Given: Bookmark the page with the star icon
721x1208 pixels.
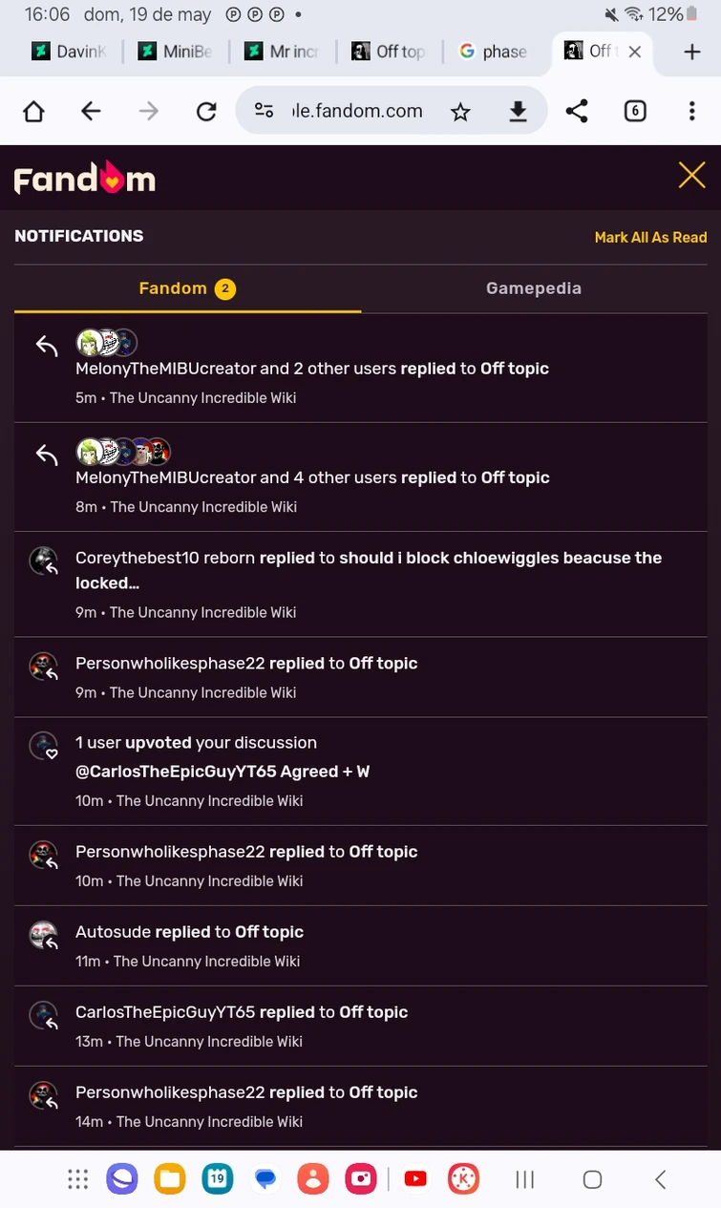Looking at the screenshot, I should pos(460,111).
